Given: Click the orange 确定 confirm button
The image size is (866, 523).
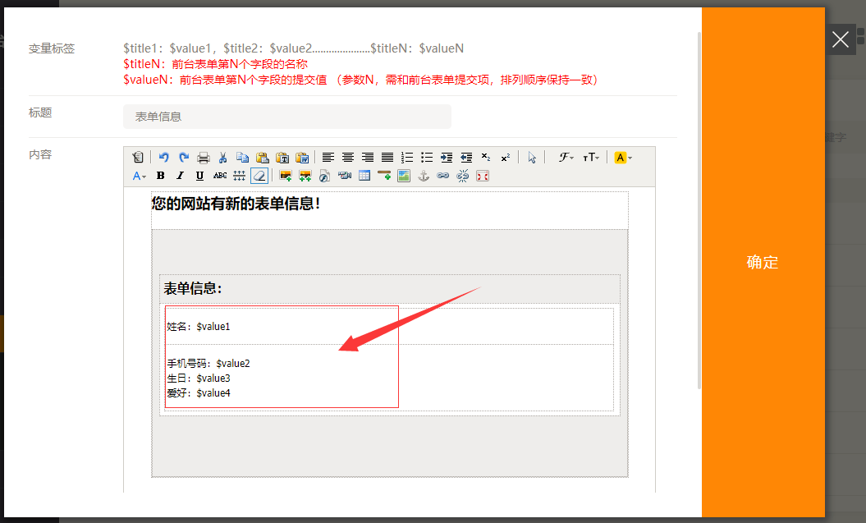Looking at the screenshot, I should tap(763, 262).
